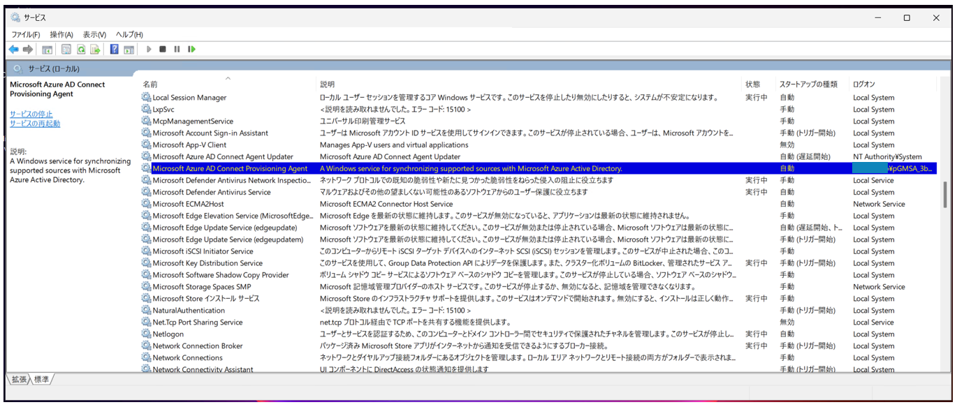Toggle the show/hide action pane icon
The width and height of the screenshot is (957, 407).
[x=129, y=50]
